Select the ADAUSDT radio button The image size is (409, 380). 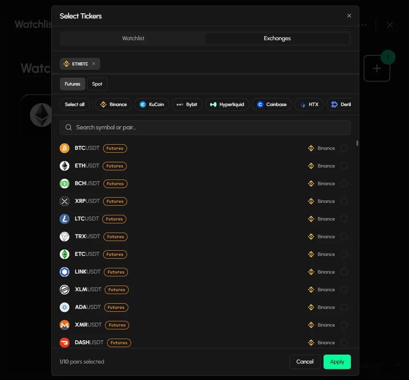(344, 307)
